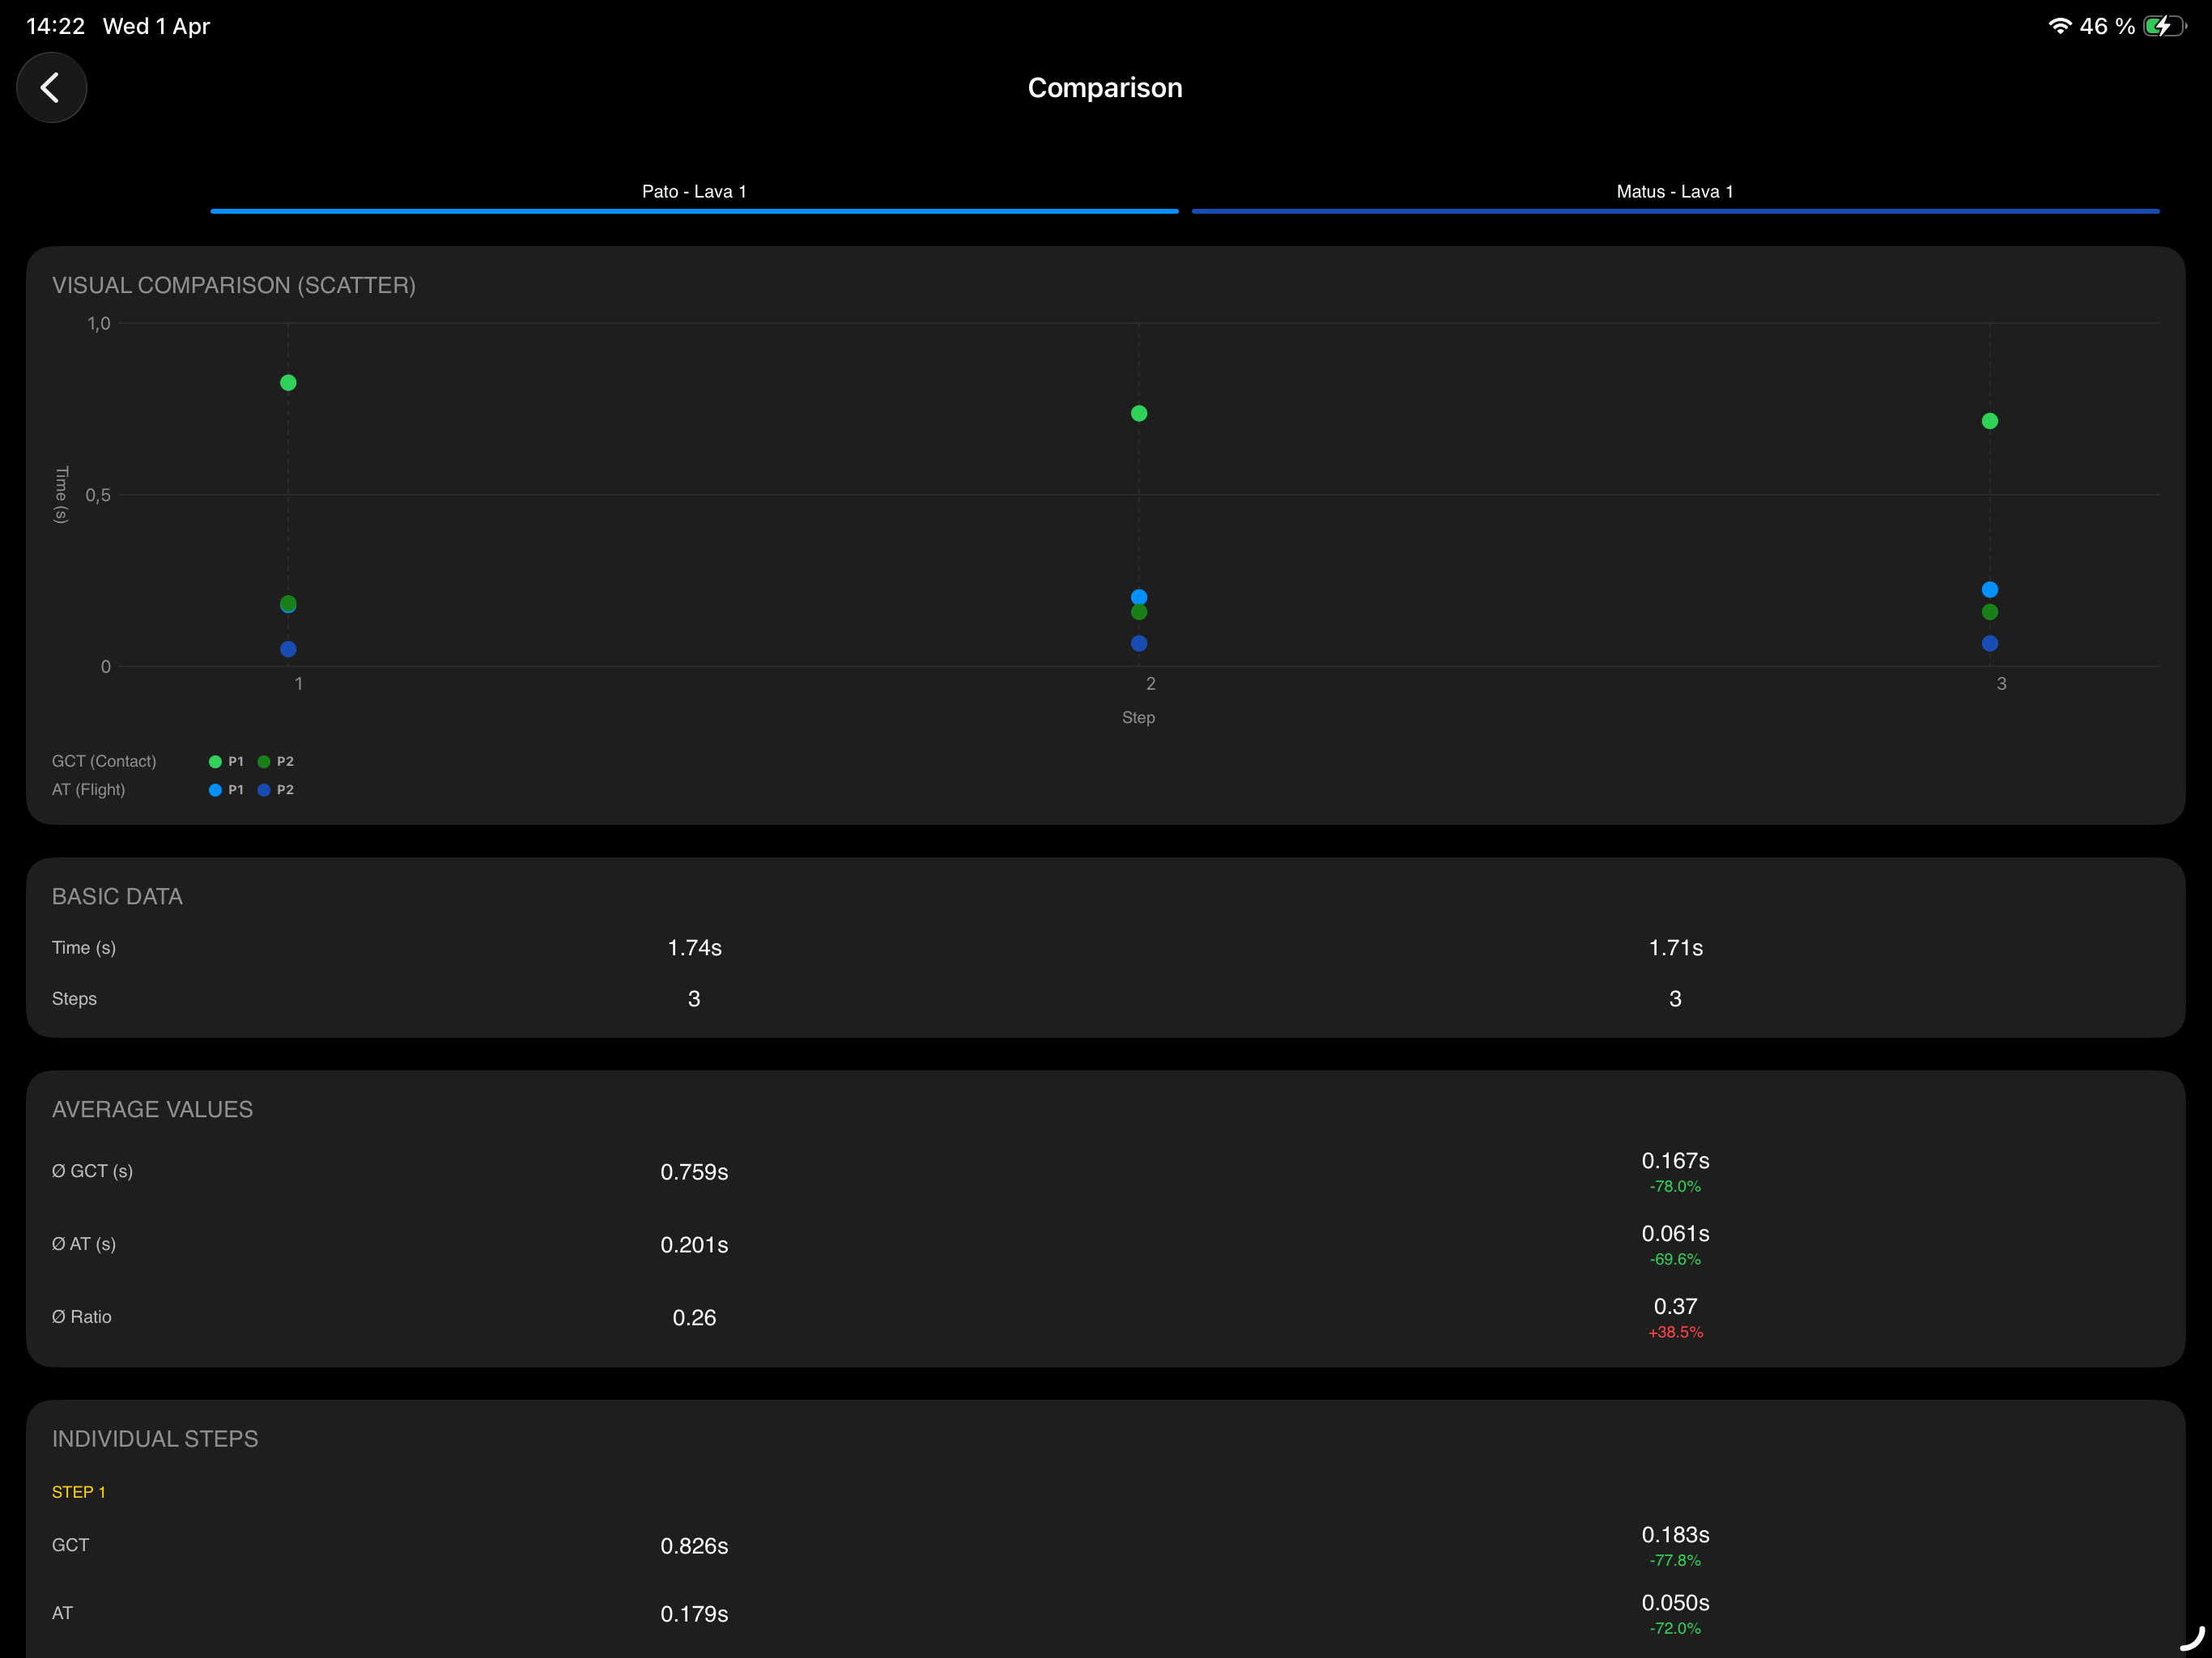The image size is (2212, 1658).
Task: Tap the 0.183s step 1 GCT value
Action: click(x=1675, y=1535)
